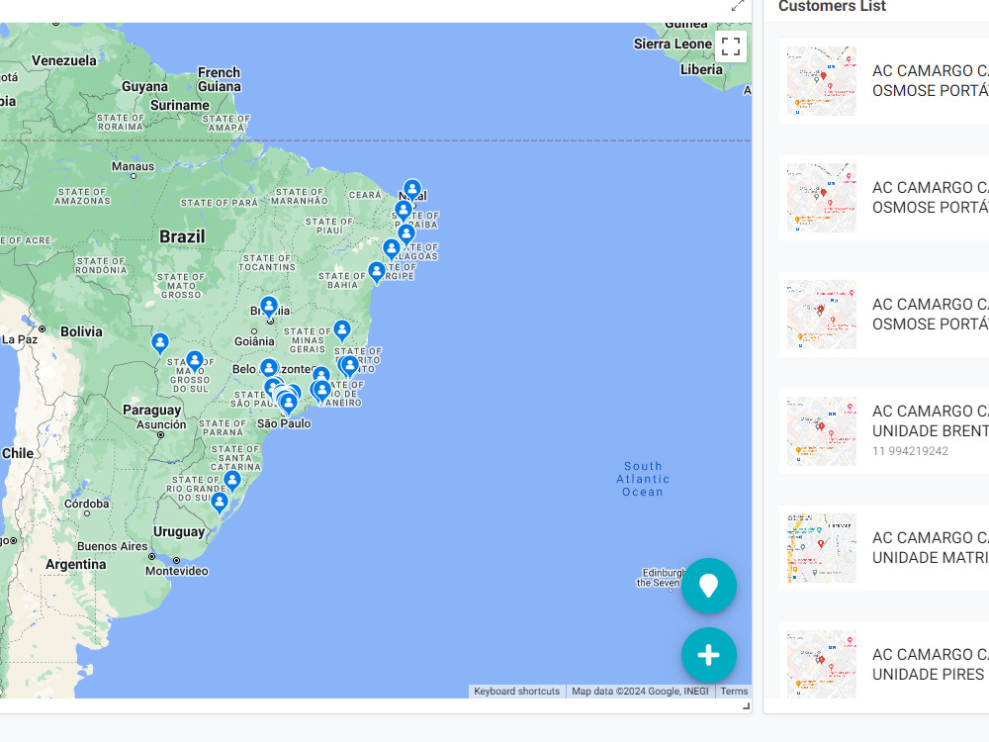Open the AC CAMARGO UNIDADE BRENT customer thumbnail
Image resolution: width=989 pixels, height=742 pixels.
tap(821, 431)
